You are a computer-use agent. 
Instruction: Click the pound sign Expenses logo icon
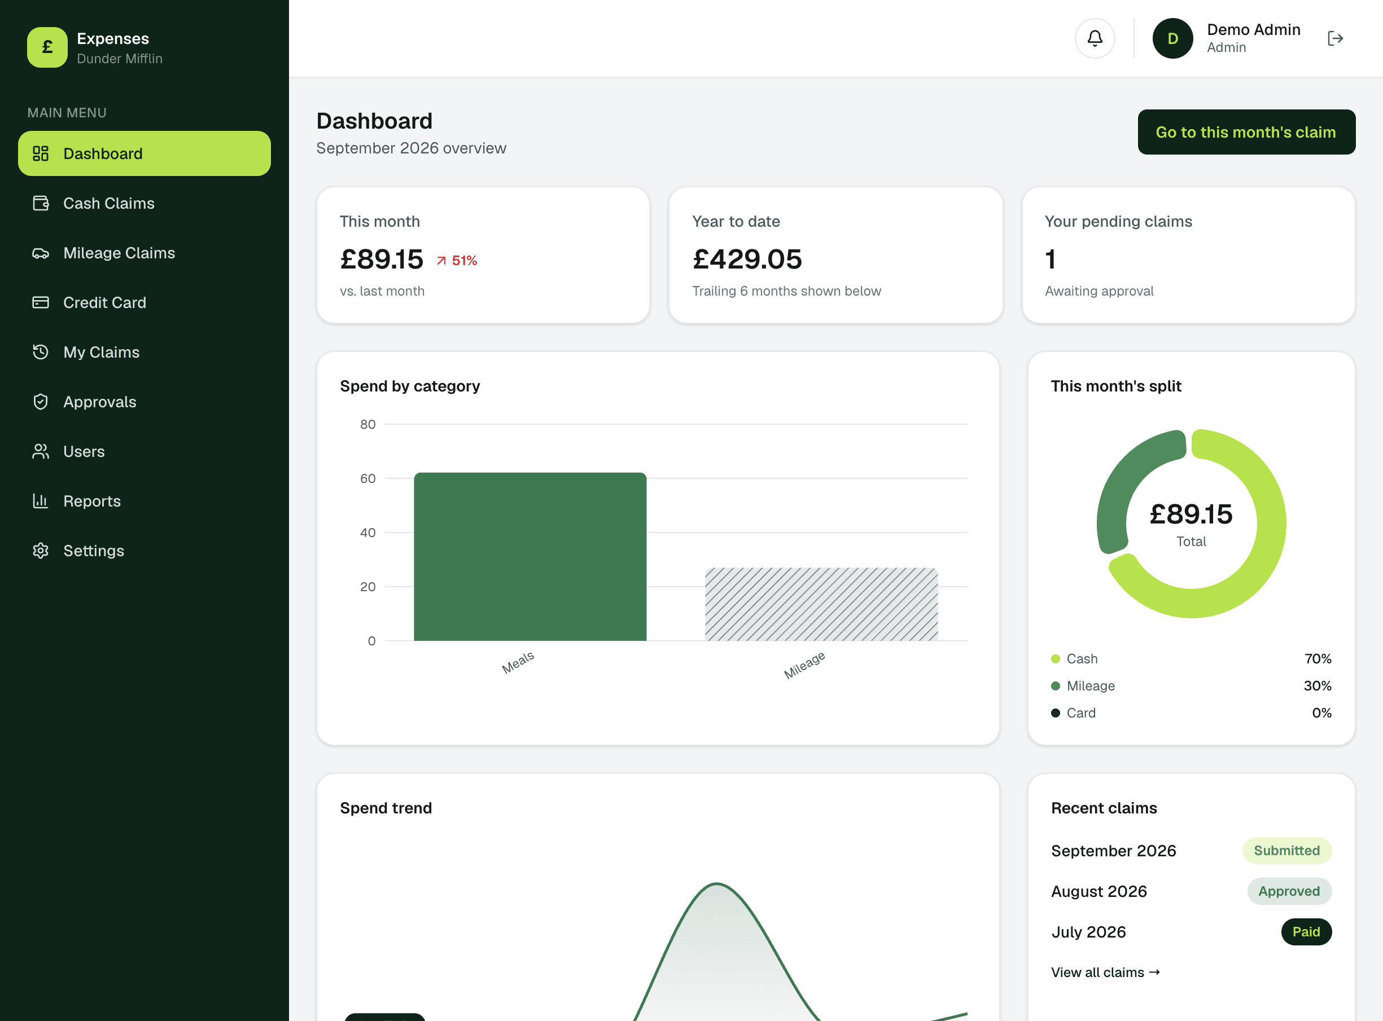point(47,47)
